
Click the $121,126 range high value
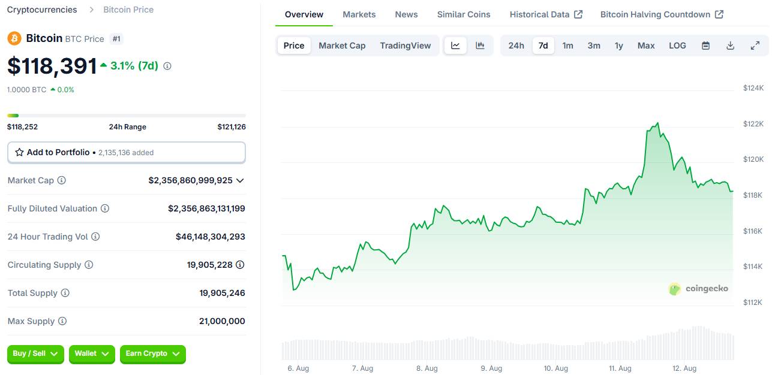tap(232, 127)
